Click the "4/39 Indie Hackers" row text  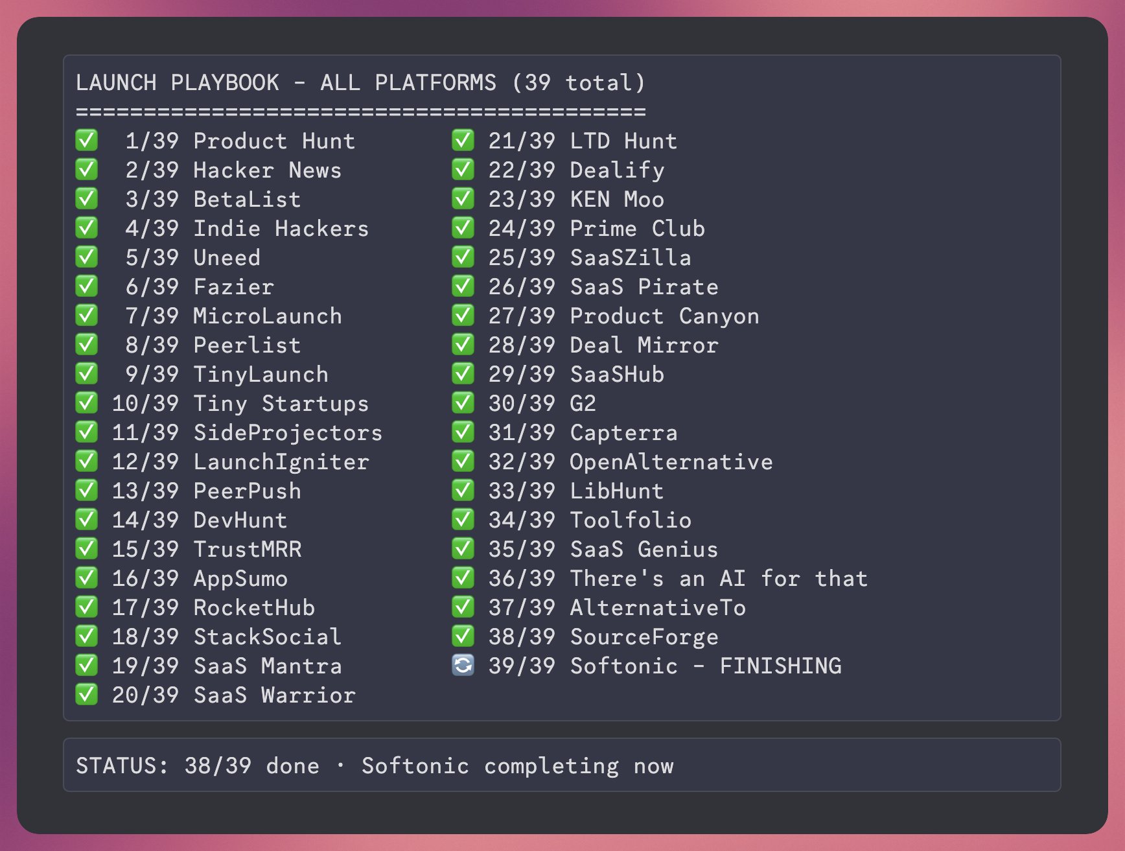tap(247, 228)
